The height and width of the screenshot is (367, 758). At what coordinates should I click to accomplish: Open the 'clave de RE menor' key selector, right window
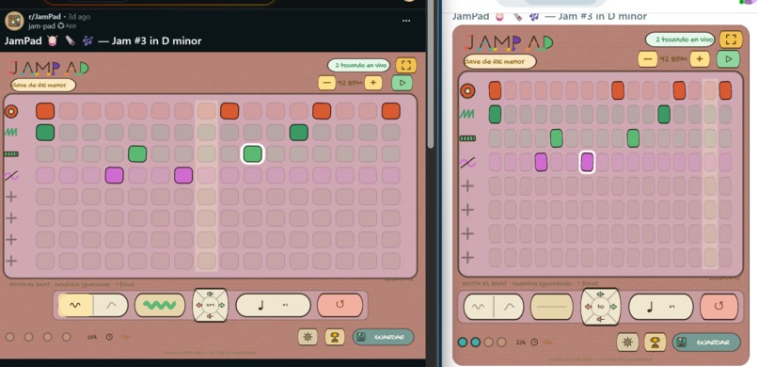click(500, 61)
